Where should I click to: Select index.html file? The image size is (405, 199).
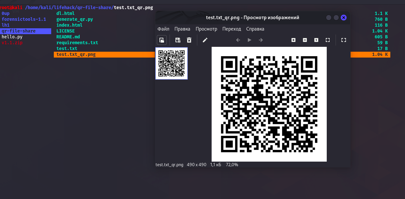pos(69,25)
